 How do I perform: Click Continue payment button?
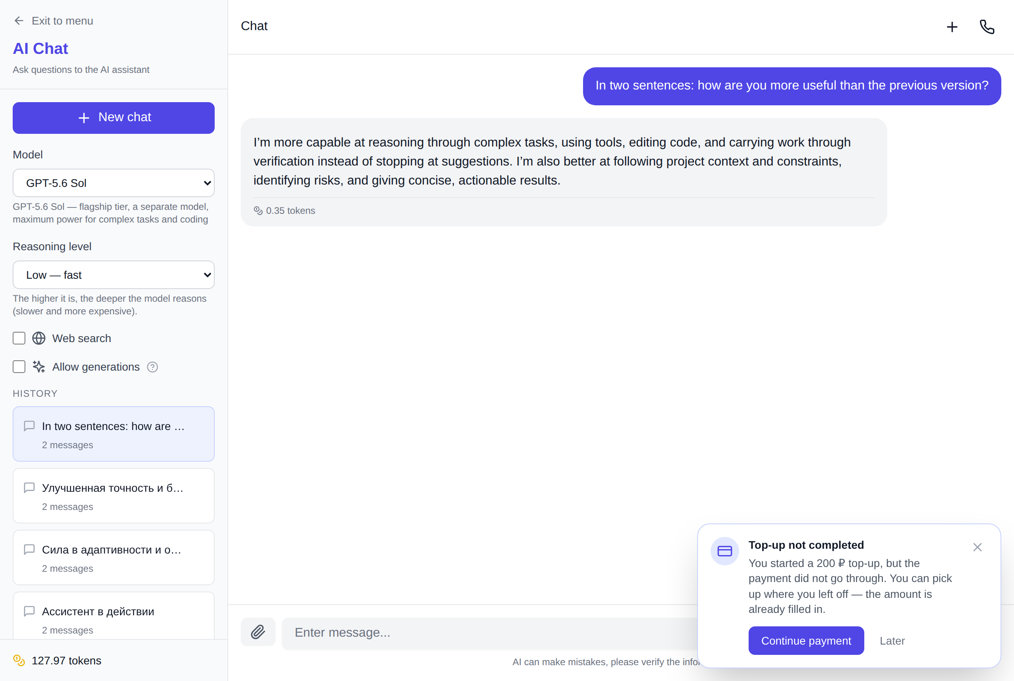point(806,641)
